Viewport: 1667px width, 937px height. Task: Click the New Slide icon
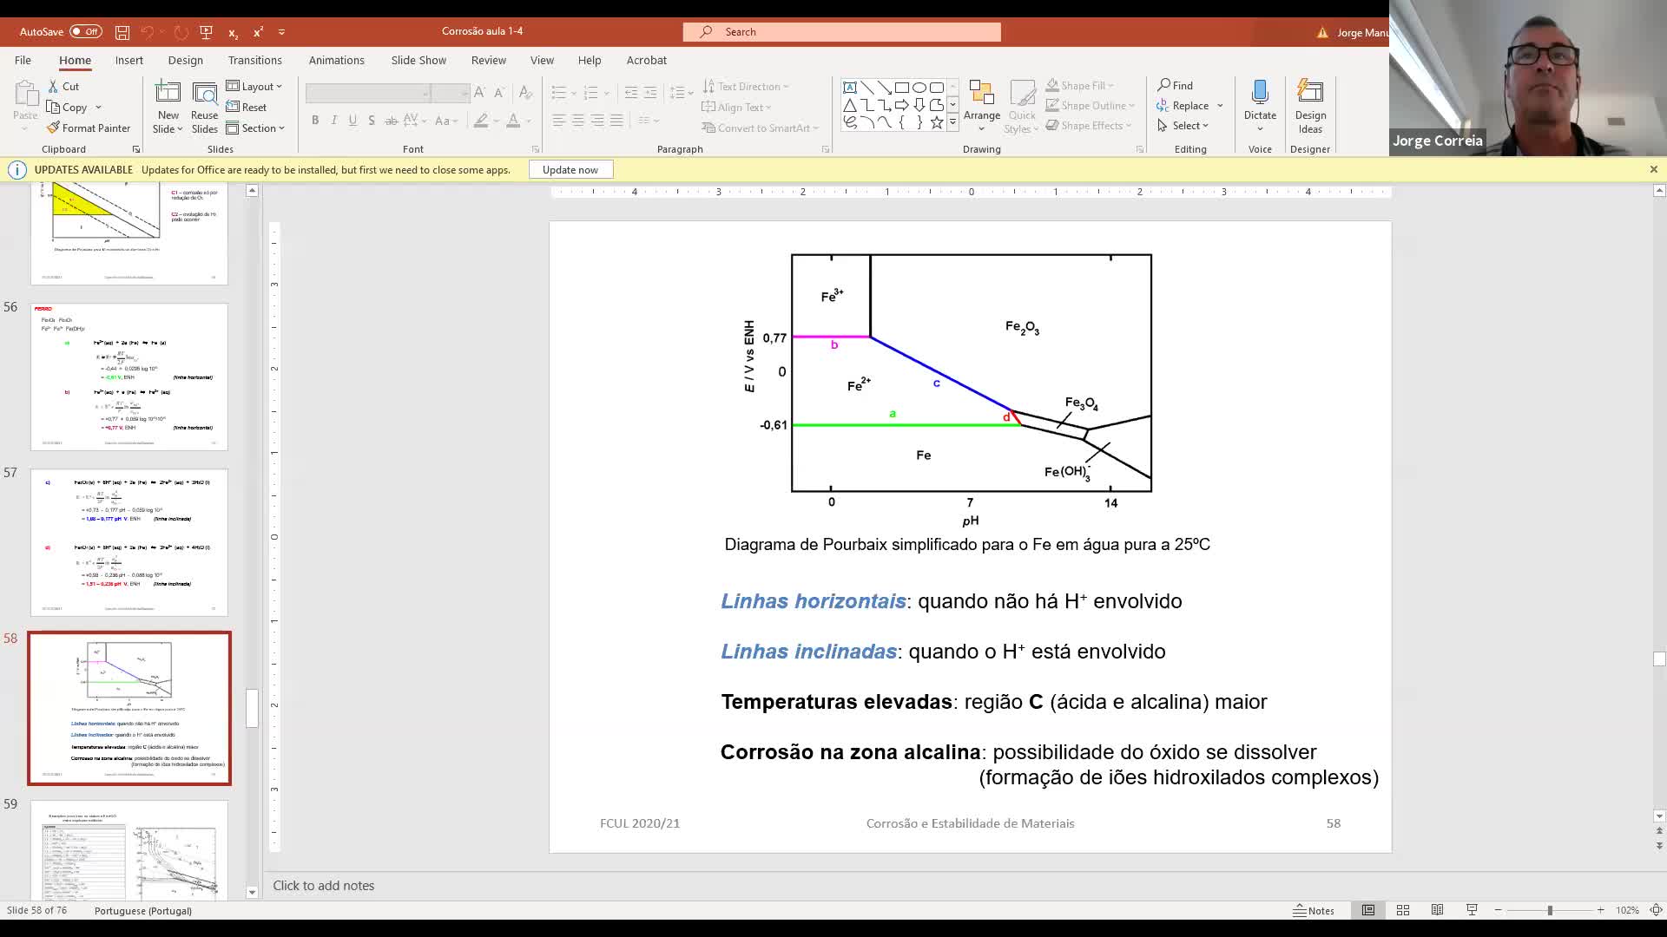[x=168, y=94]
